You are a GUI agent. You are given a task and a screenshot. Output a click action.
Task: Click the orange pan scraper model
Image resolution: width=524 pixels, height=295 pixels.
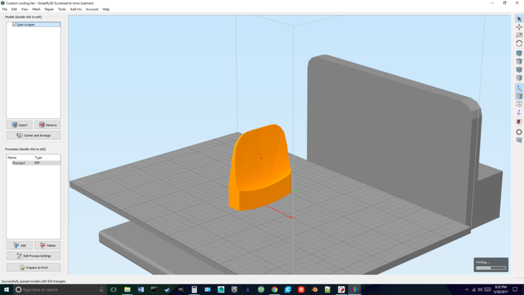click(259, 167)
